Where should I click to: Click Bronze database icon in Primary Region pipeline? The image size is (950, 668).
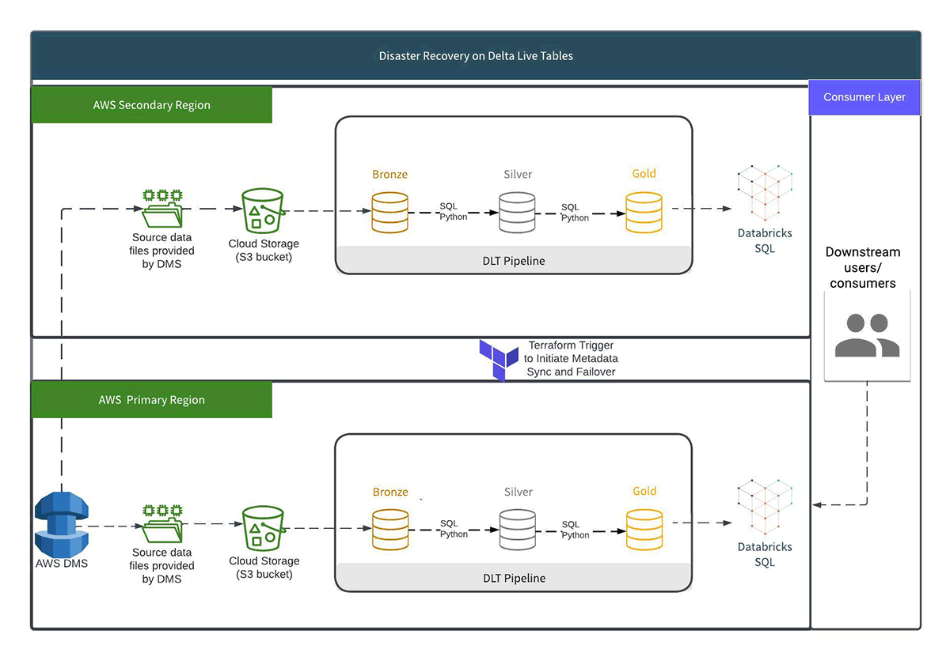[390, 529]
